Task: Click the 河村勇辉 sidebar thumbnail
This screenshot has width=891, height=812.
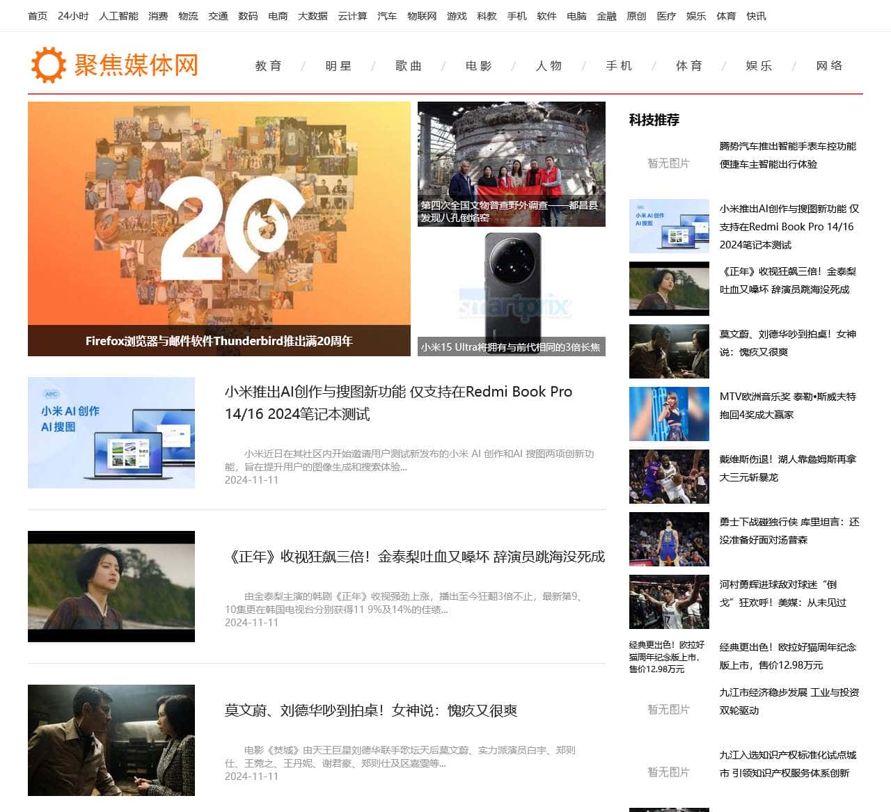Action: pyautogui.click(x=669, y=602)
